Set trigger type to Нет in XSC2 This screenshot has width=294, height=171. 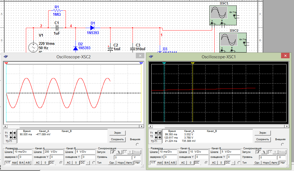pyautogui.click(x=137, y=162)
